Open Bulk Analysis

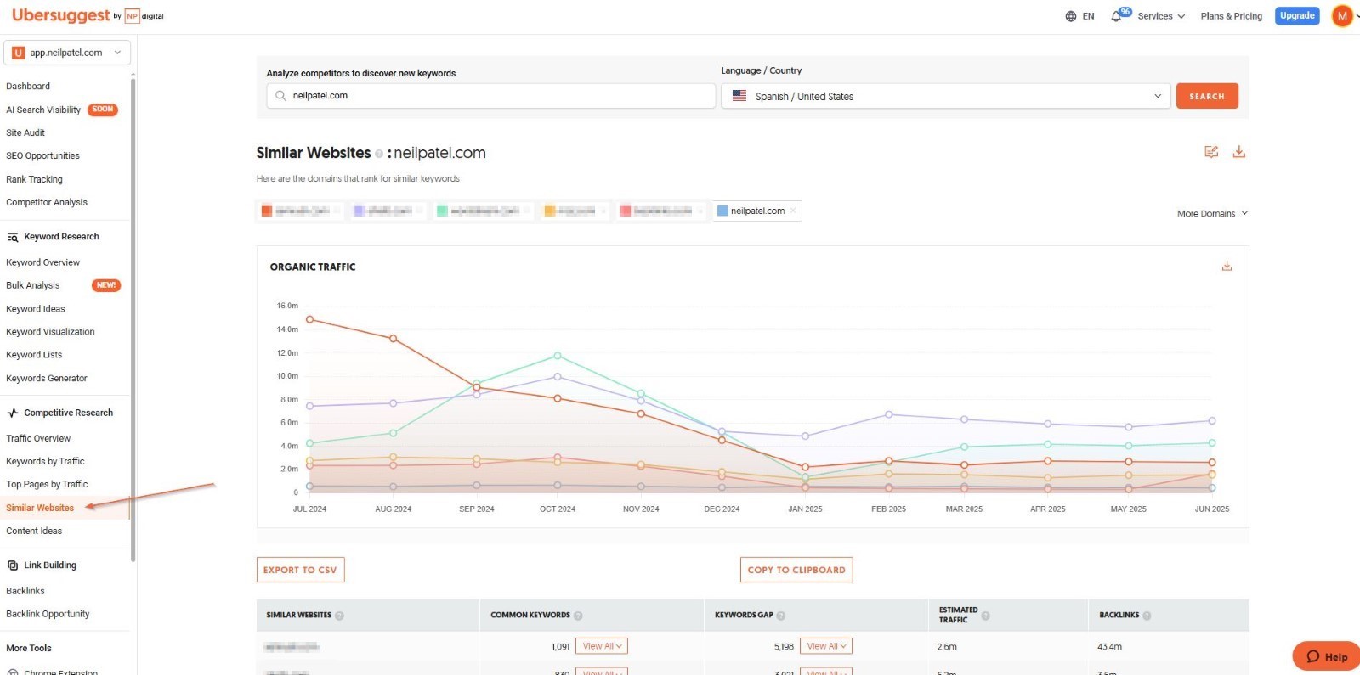tap(33, 285)
